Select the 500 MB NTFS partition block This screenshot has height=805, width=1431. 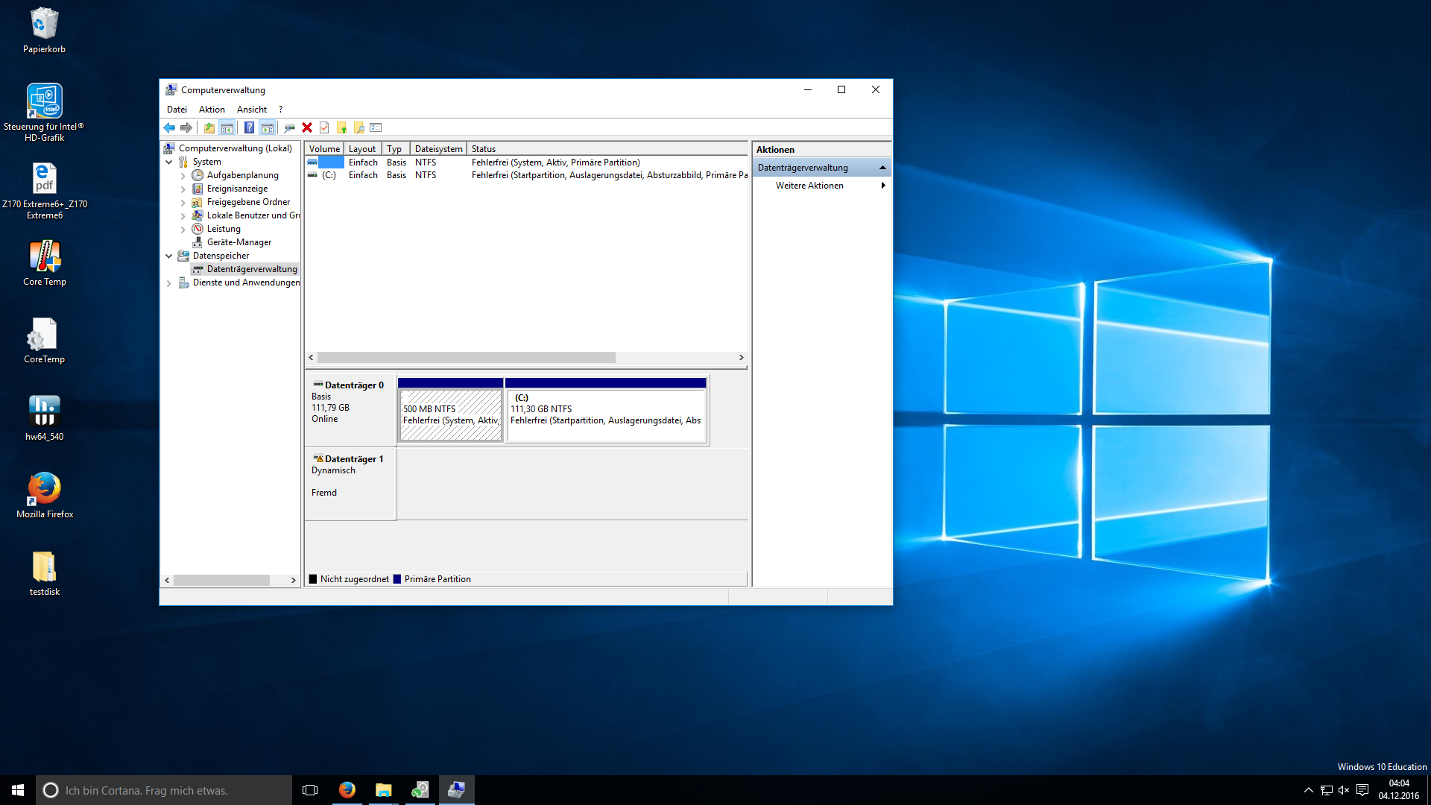[450, 414]
